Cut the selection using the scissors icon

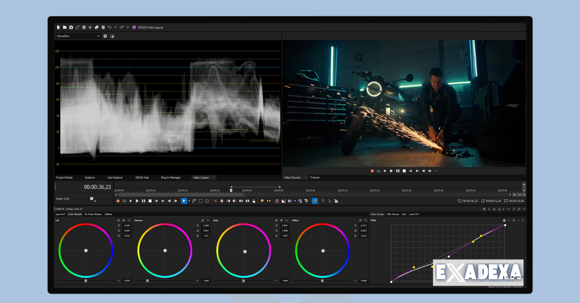pyautogui.click(x=90, y=28)
